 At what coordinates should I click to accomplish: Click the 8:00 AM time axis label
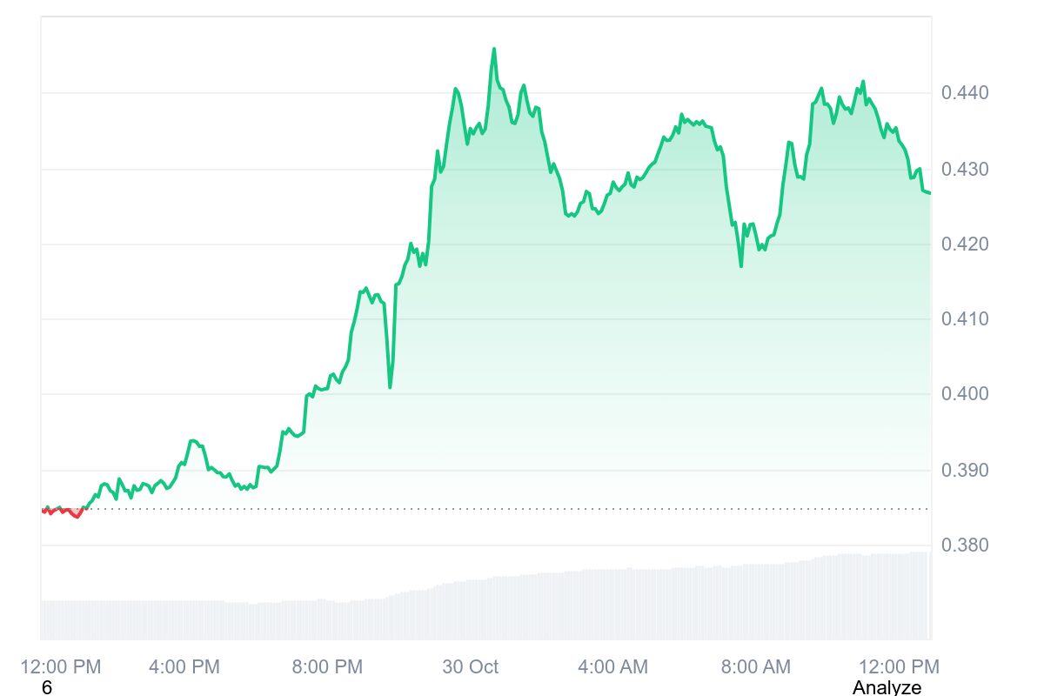point(755,667)
